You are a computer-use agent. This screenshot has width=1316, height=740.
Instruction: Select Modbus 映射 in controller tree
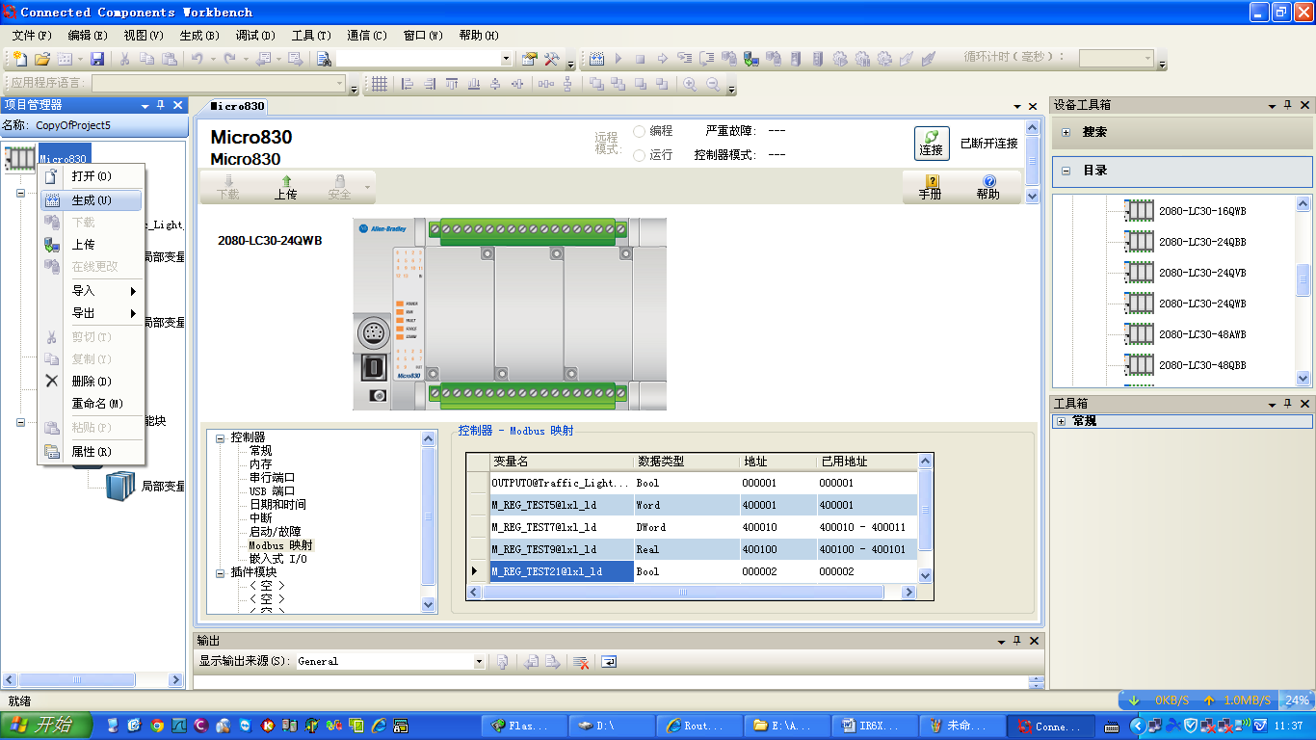280,545
